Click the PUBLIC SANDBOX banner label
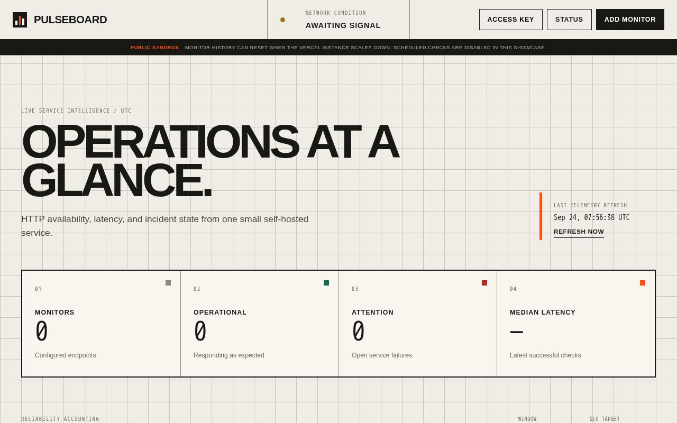The height and width of the screenshot is (423, 677). pos(155,48)
